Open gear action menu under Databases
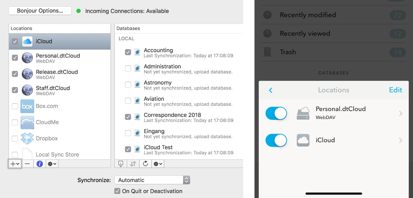This screenshot has height=198, width=413. 158,164
